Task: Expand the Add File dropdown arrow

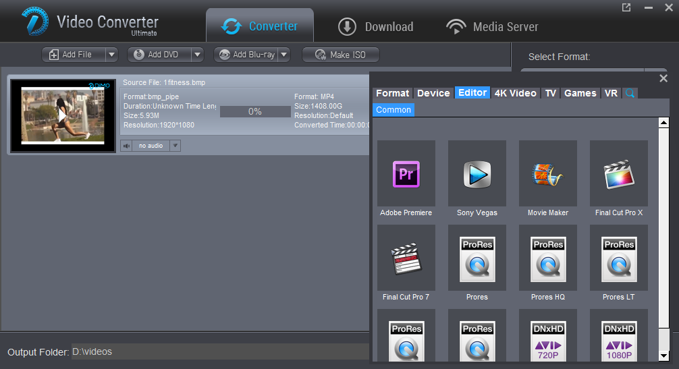Action: pyautogui.click(x=112, y=55)
